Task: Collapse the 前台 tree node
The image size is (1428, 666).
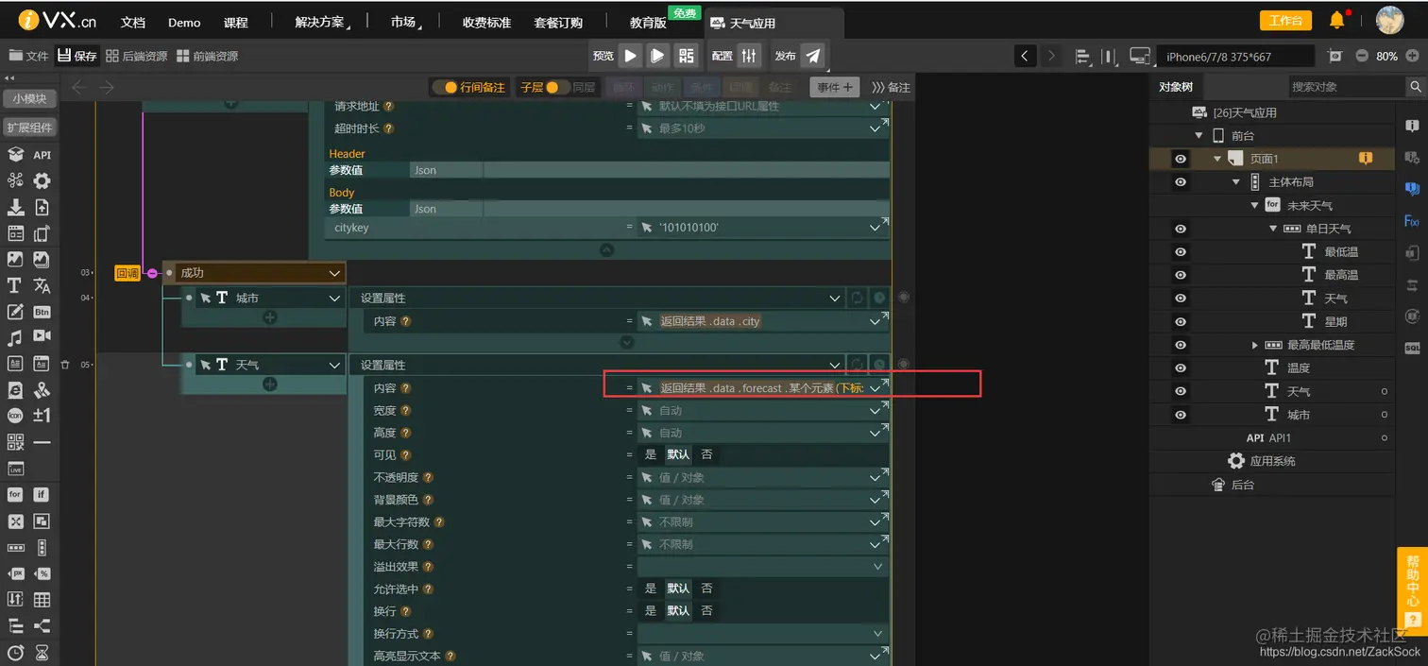Action: click(x=1199, y=135)
